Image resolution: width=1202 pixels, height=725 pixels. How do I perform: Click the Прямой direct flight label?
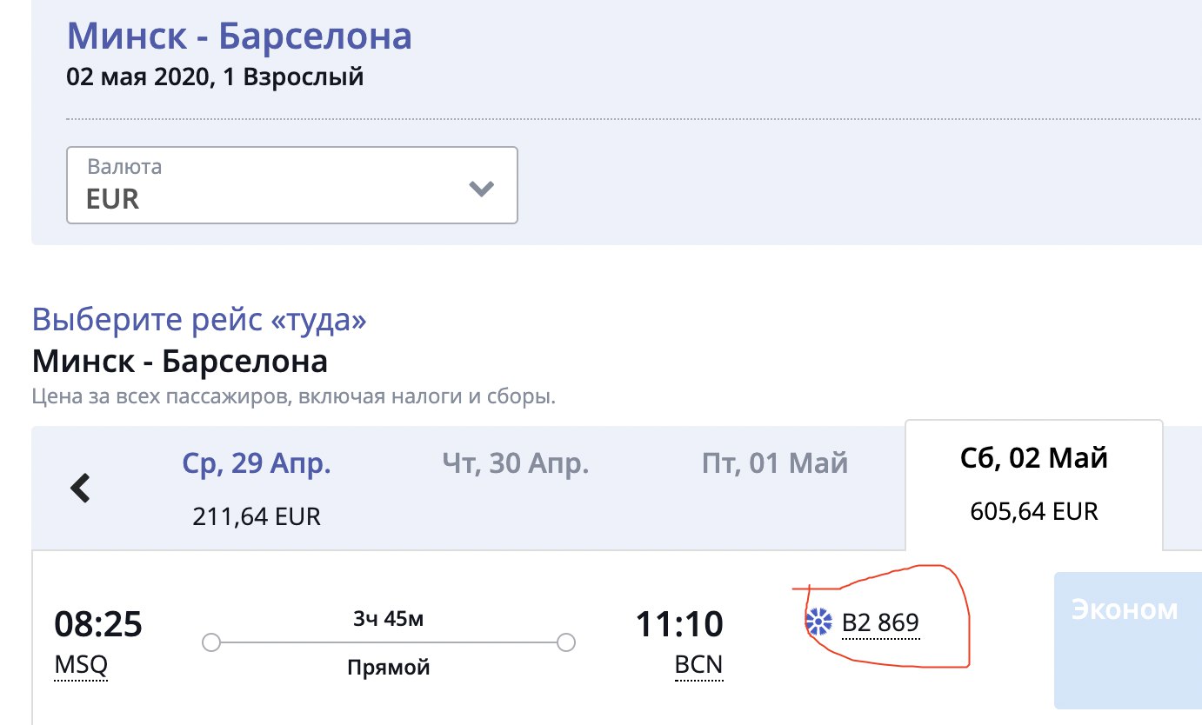click(389, 668)
